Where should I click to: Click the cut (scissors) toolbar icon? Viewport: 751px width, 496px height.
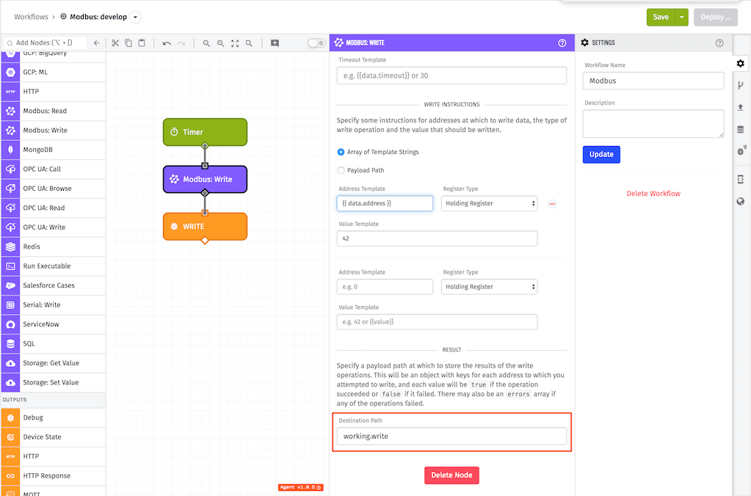115,43
